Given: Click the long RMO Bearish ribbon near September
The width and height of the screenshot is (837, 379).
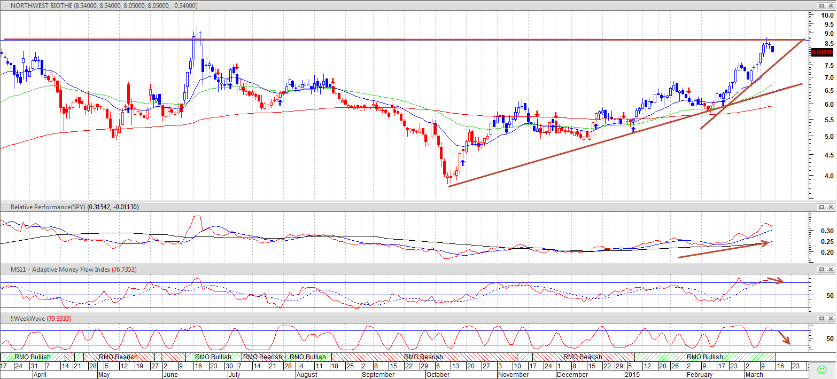Looking at the screenshot, I should coord(424,357).
